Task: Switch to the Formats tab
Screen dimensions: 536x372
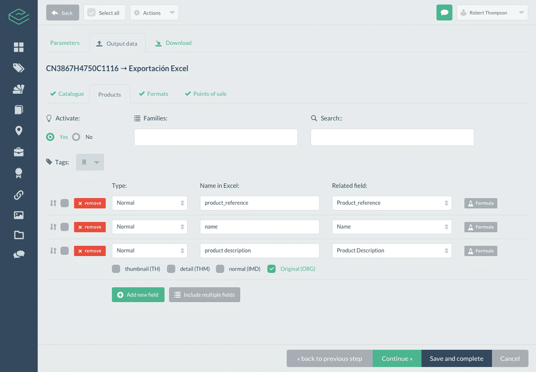Action: pos(154,94)
